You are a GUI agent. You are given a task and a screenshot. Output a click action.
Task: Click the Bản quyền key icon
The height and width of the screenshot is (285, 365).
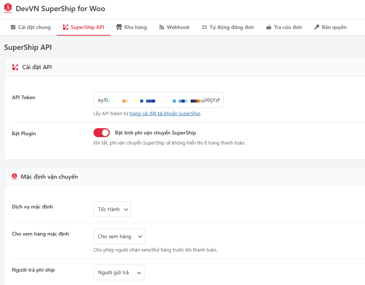317,27
